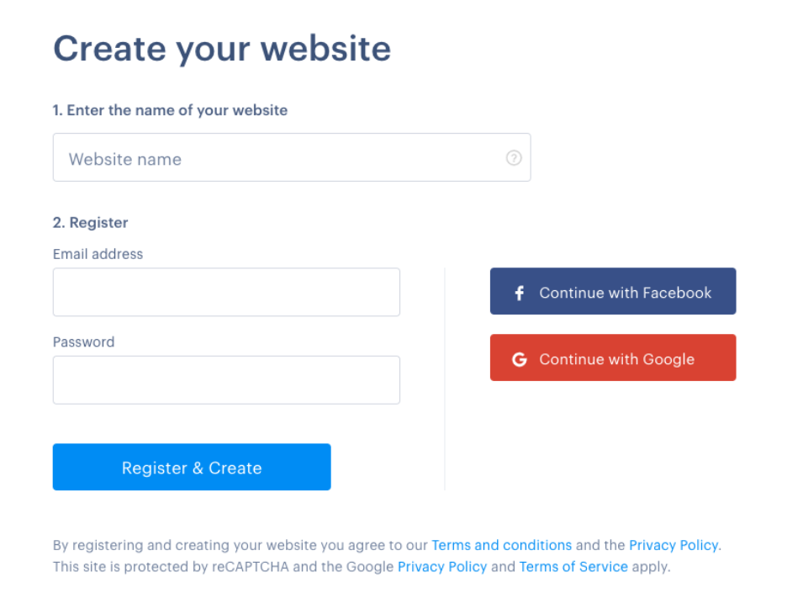Choose Continue with Google
The image size is (787, 593).
[x=612, y=357]
